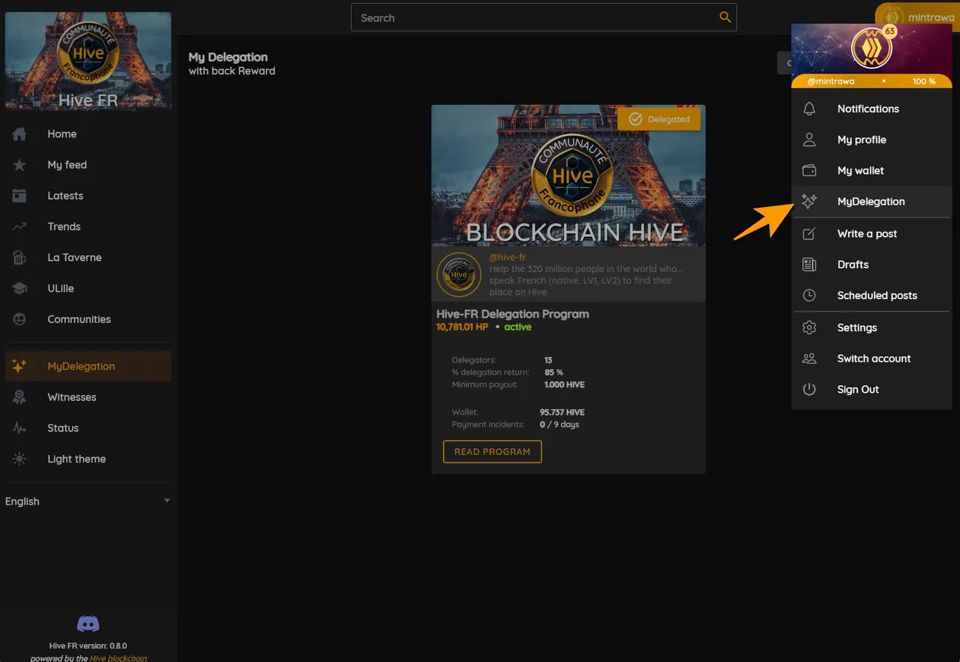Click the Settings gear icon
Viewport: 960px width, 662px height.
[809, 328]
